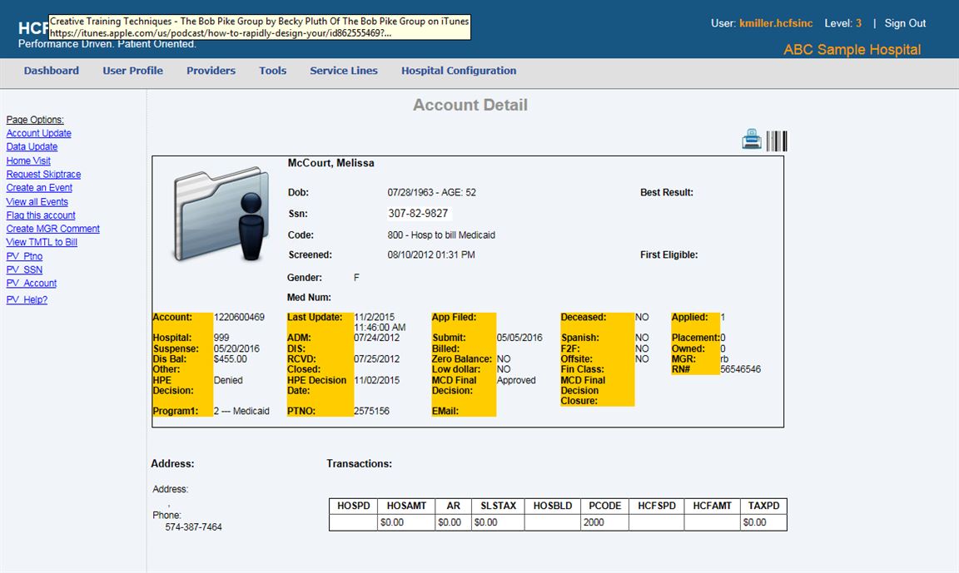The width and height of the screenshot is (959, 573).
Task: Select Providers in the navigation bar
Action: pos(211,71)
